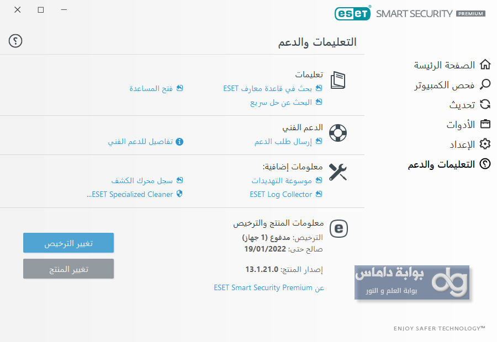Click the إرسال طلب الدعم link
This screenshot has height=342, width=497.
click(283, 141)
